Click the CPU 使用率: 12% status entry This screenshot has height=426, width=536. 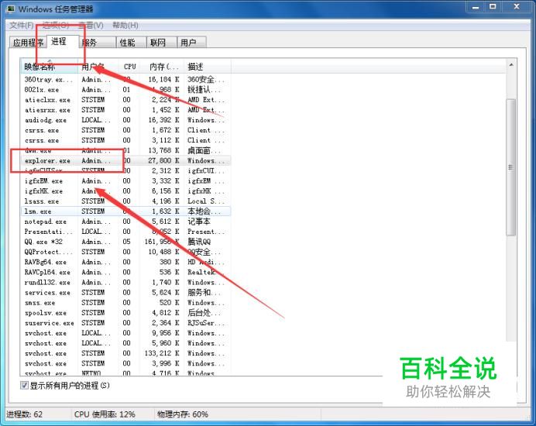pyautogui.click(x=105, y=414)
